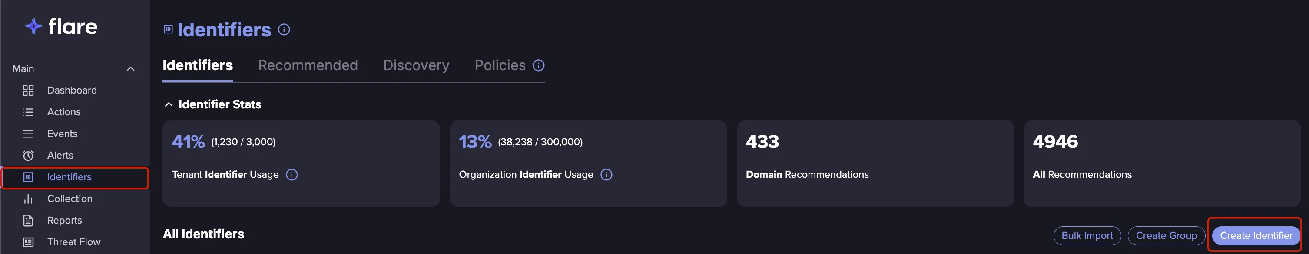1309x254 pixels.
Task: Open the Dashboard grid icon
Action: [28, 90]
